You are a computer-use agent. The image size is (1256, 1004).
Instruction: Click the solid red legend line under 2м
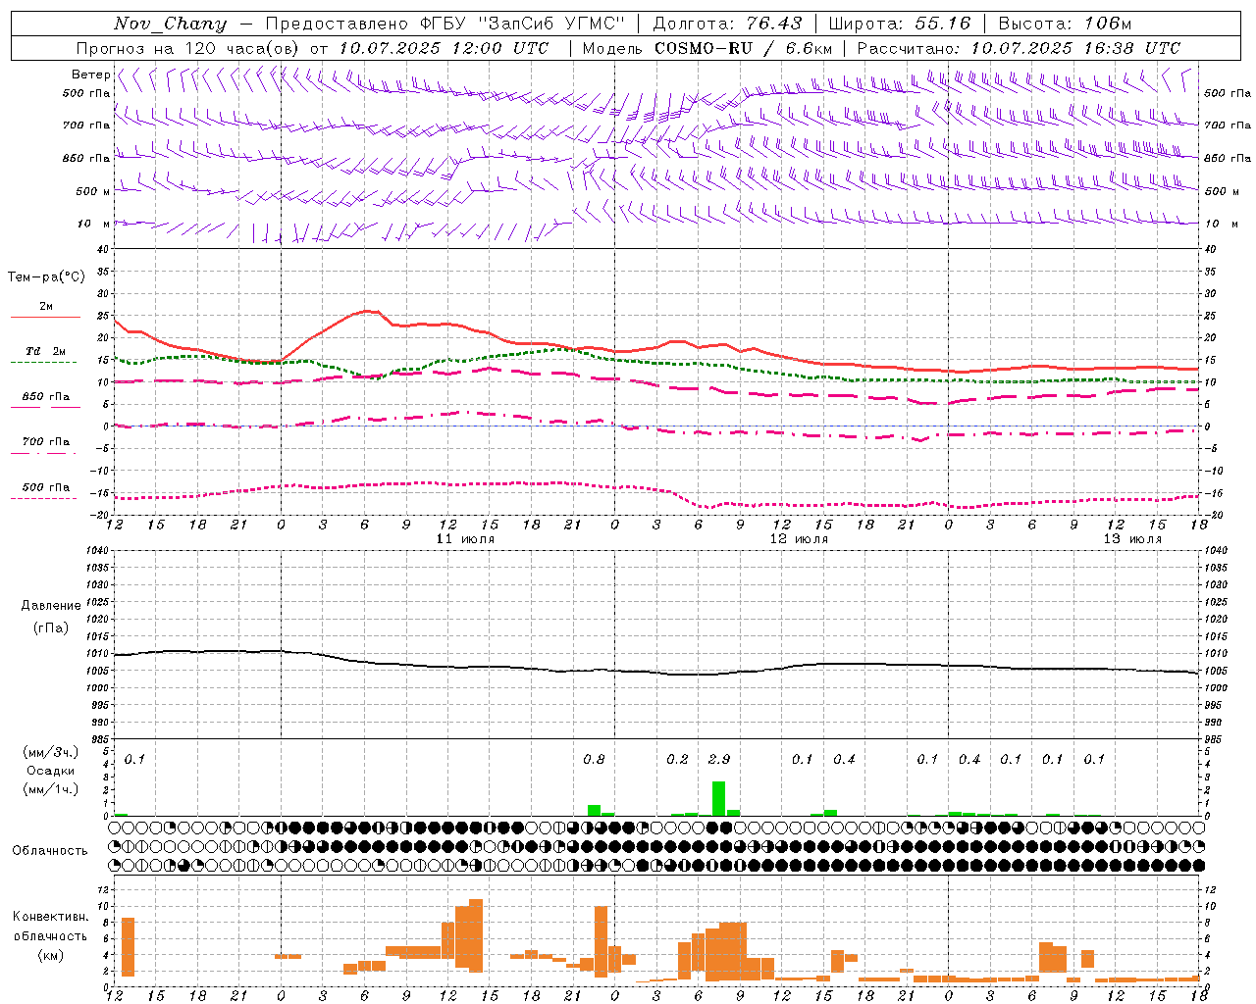pos(45,318)
